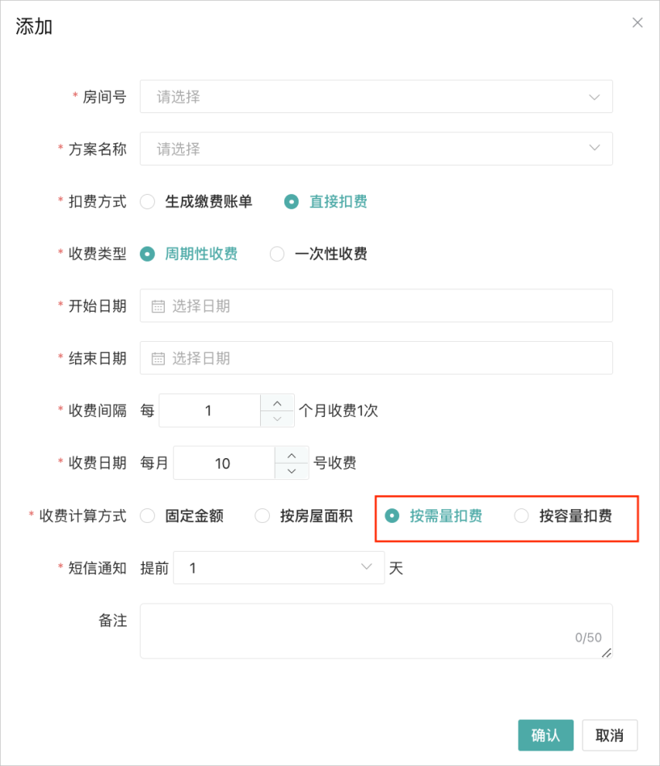Select 固定金额 calculation option

pyautogui.click(x=148, y=516)
